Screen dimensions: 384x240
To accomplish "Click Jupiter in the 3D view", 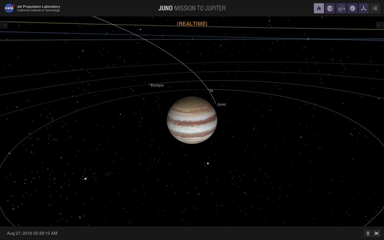I will coord(192,120).
